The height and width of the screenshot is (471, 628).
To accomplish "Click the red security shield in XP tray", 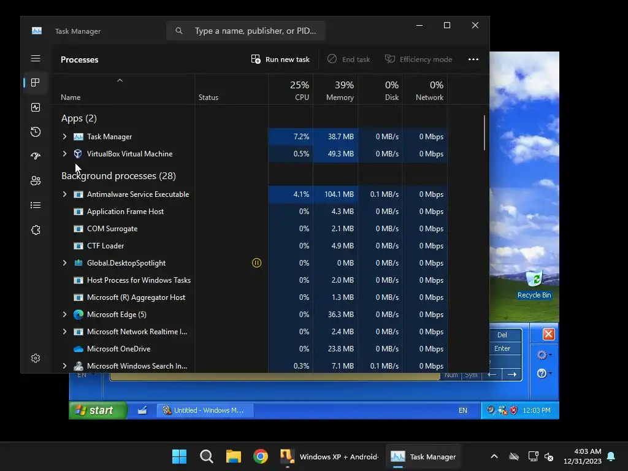I will [514, 410].
